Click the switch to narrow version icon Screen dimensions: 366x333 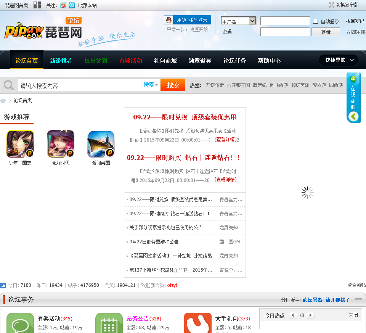point(331,5)
